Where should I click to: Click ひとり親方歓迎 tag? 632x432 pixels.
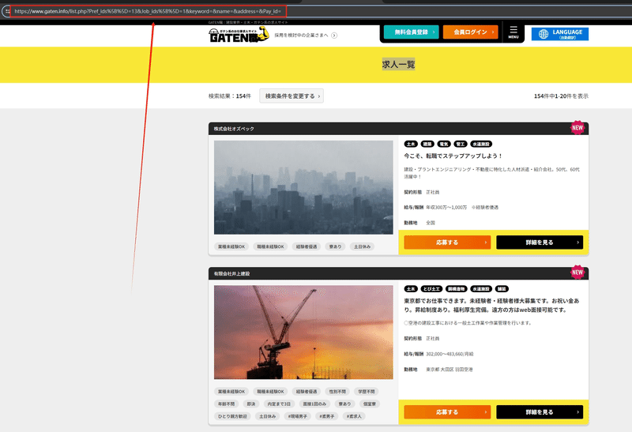232,416
